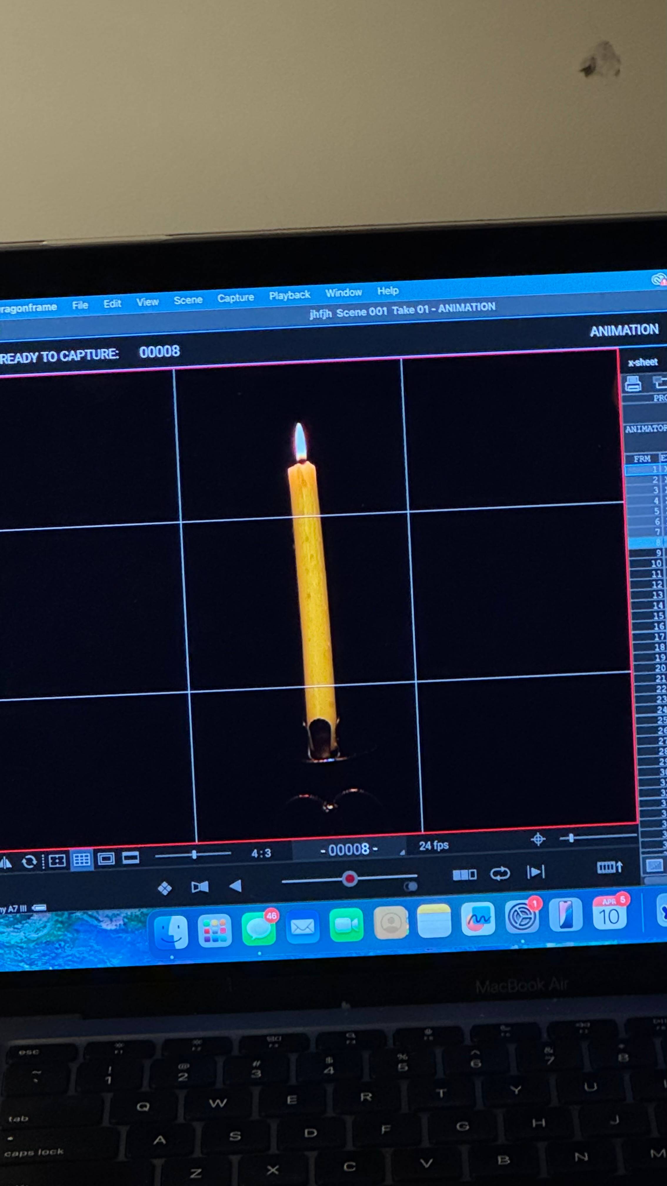667x1186 pixels.
Task: Click the frame counter showing 00008
Action: 349,849
